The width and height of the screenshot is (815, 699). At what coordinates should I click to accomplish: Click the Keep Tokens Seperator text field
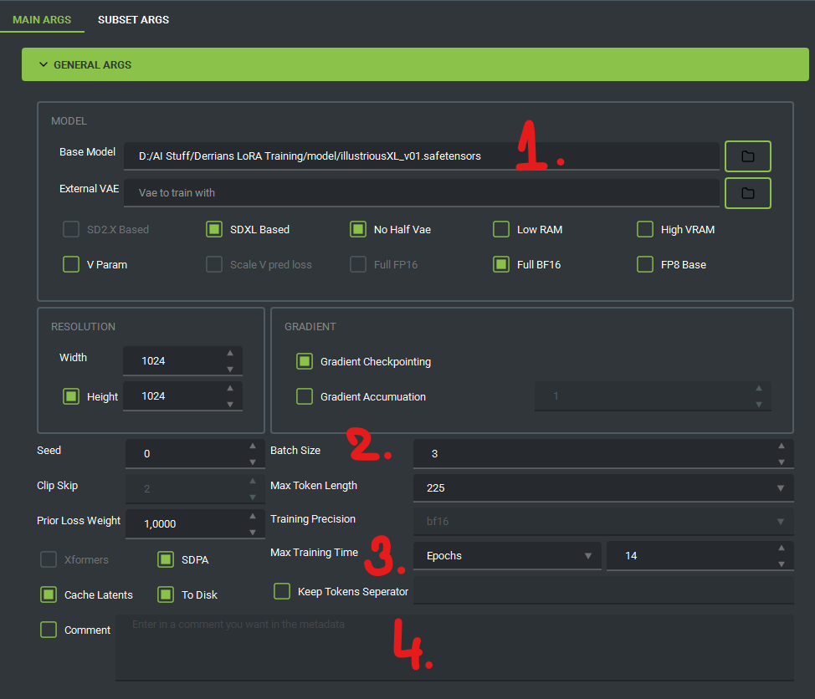click(603, 590)
